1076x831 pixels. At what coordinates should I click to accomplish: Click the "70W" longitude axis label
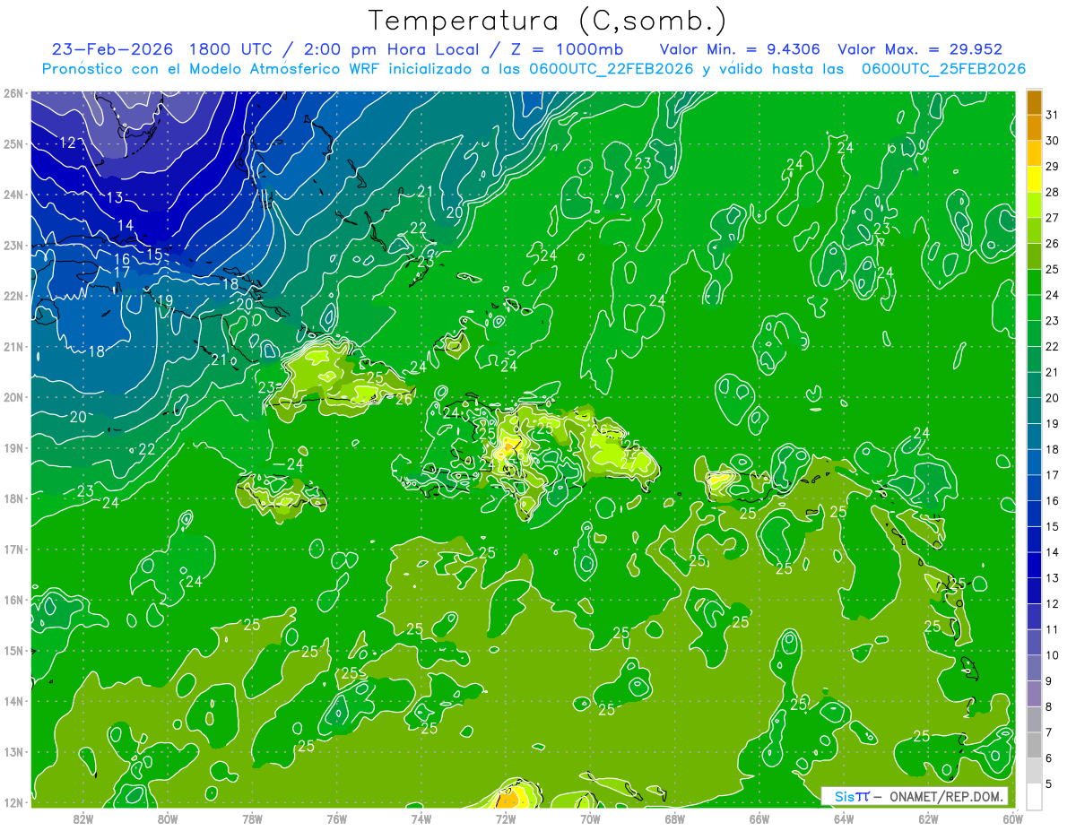point(589,818)
